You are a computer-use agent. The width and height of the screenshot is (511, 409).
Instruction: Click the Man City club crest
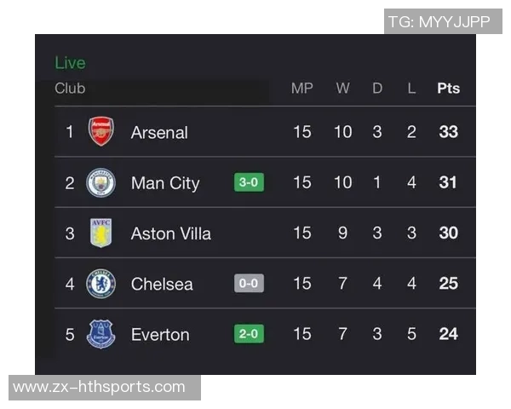[101, 182]
